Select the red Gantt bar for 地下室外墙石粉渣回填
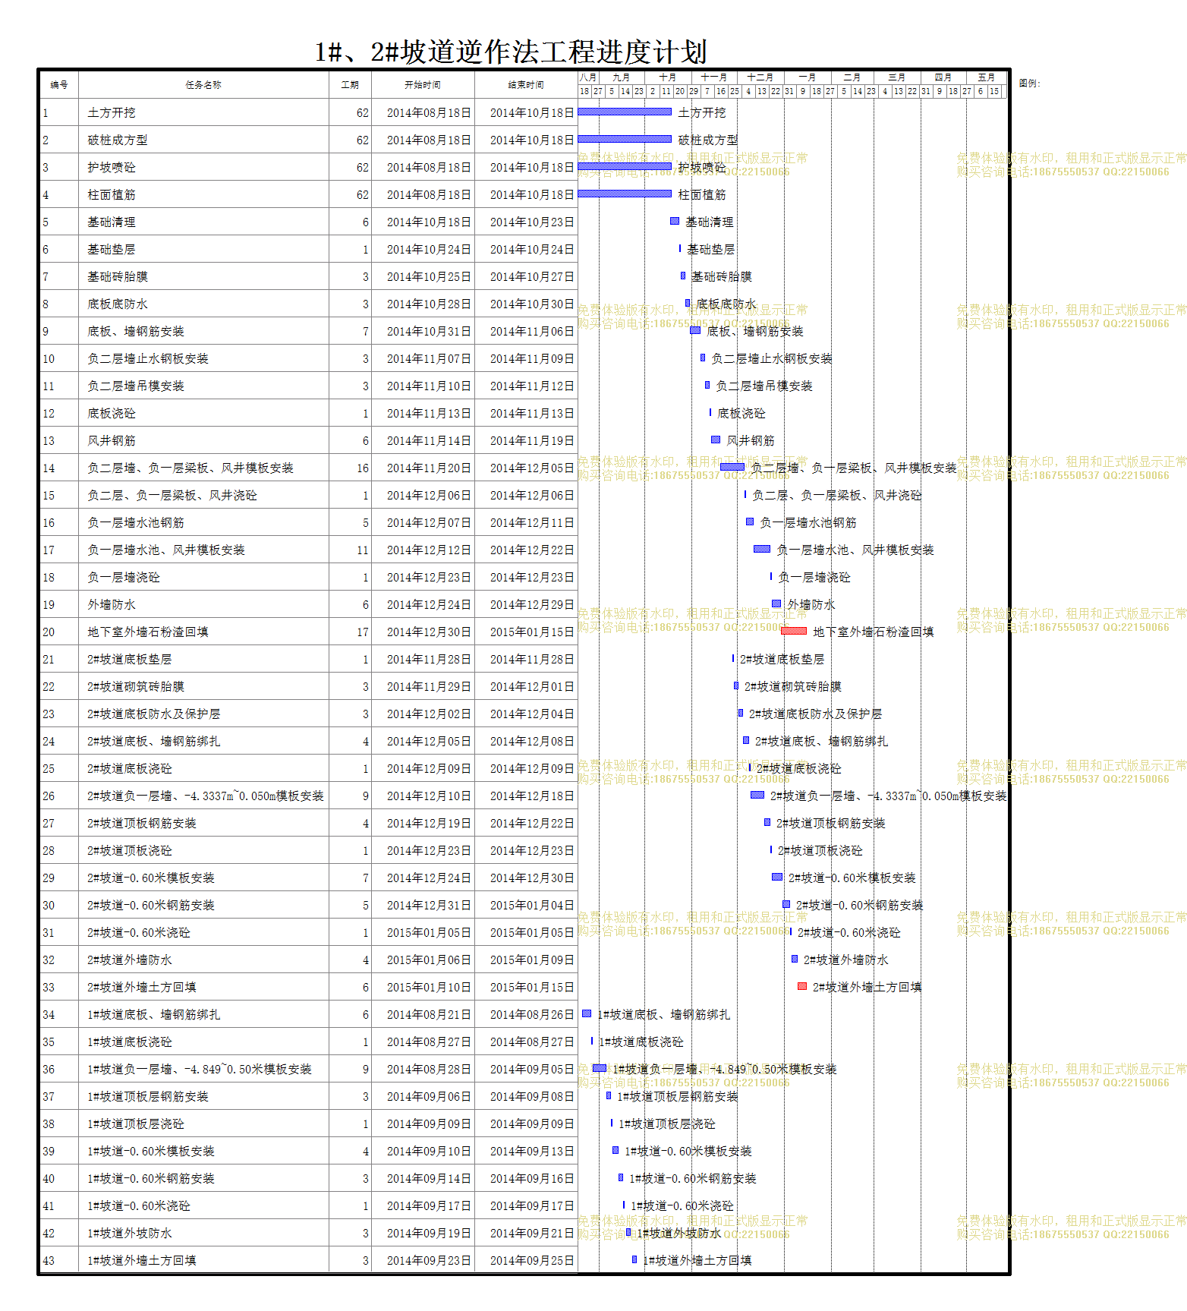 [794, 631]
